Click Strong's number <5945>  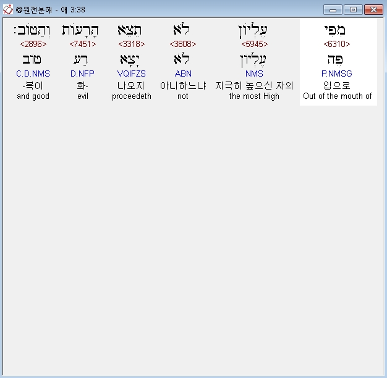click(255, 44)
